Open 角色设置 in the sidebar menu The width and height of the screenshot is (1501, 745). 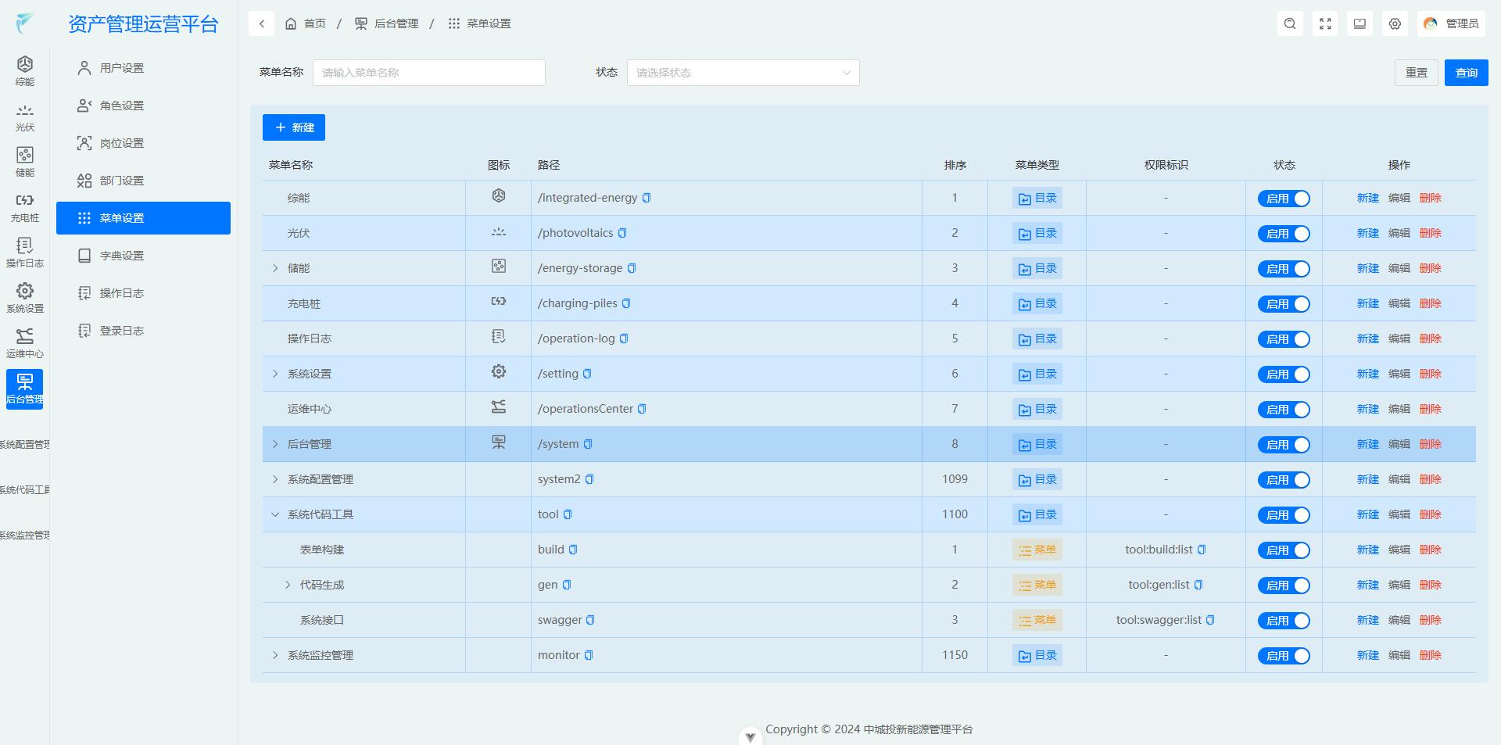coord(122,106)
